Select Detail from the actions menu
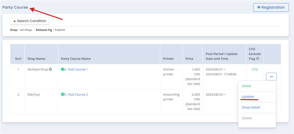Viewport: 294px width, 134px height. 247,86
